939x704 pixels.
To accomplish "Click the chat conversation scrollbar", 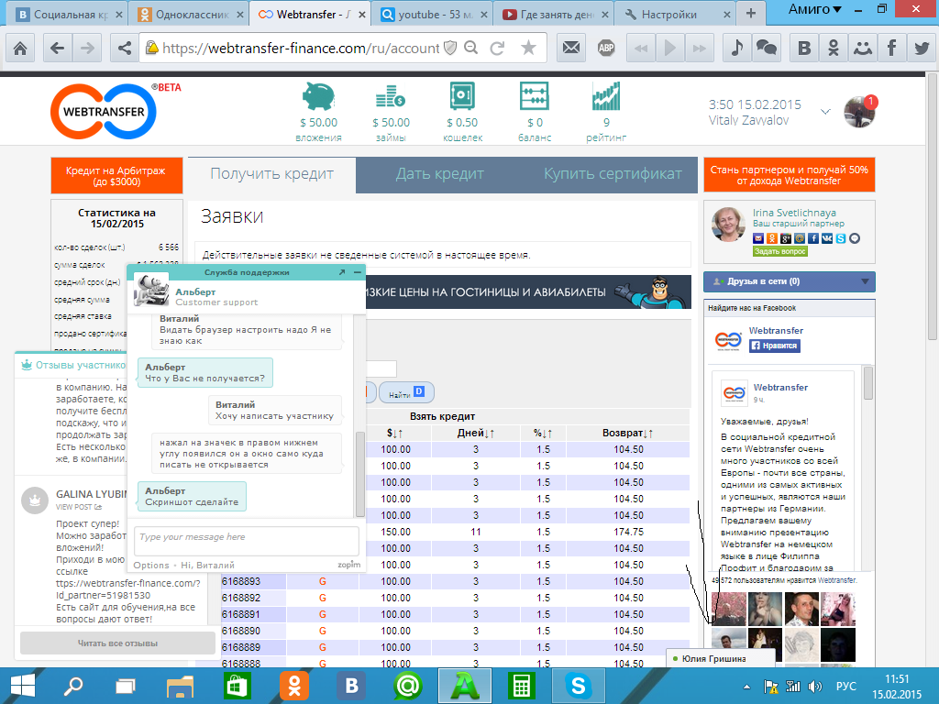I will [x=359, y=473].
